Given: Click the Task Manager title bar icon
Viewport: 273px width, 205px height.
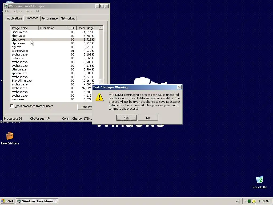Looking at the screenshot, I should pyautogui.click(x=6, y=6).
